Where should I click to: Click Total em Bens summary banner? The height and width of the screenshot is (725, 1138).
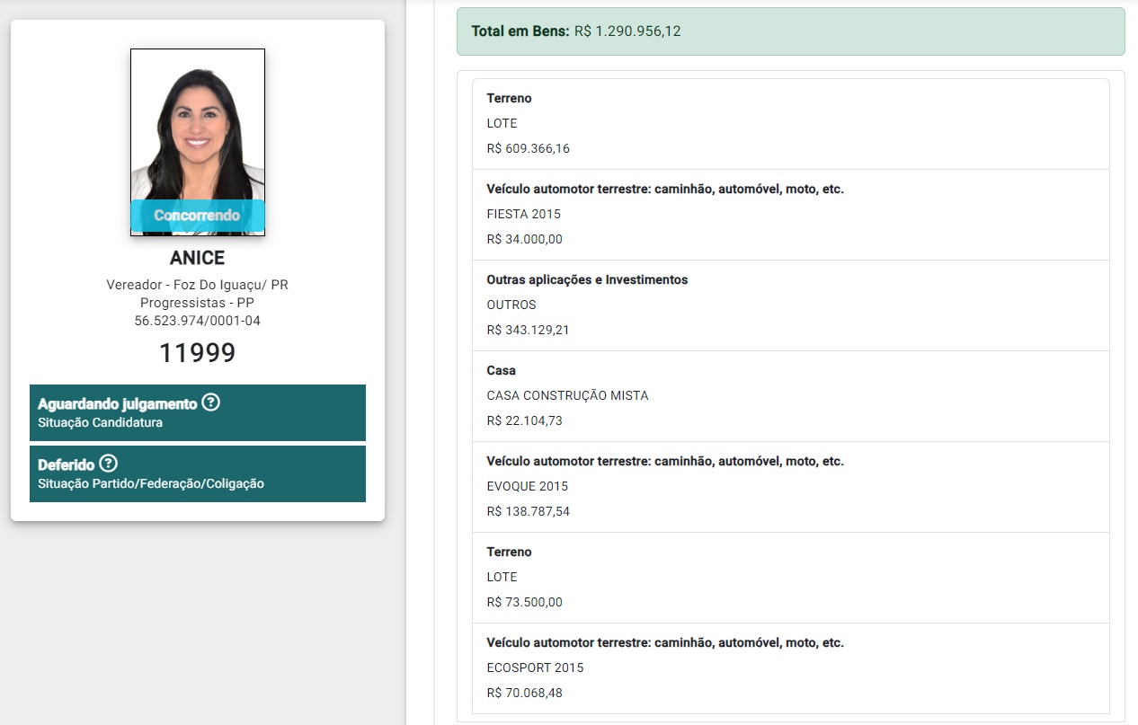click(x=791, y=31)
